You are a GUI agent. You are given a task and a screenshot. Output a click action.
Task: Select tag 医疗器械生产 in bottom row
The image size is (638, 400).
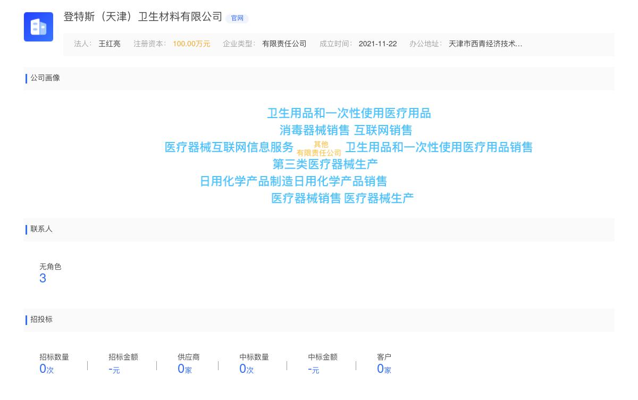[379, 198]
